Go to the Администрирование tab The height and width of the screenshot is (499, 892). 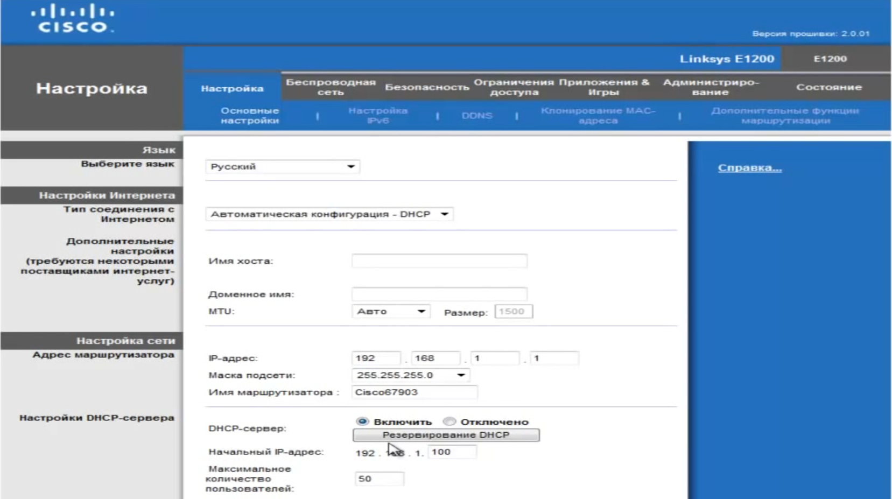coord(711,87)
